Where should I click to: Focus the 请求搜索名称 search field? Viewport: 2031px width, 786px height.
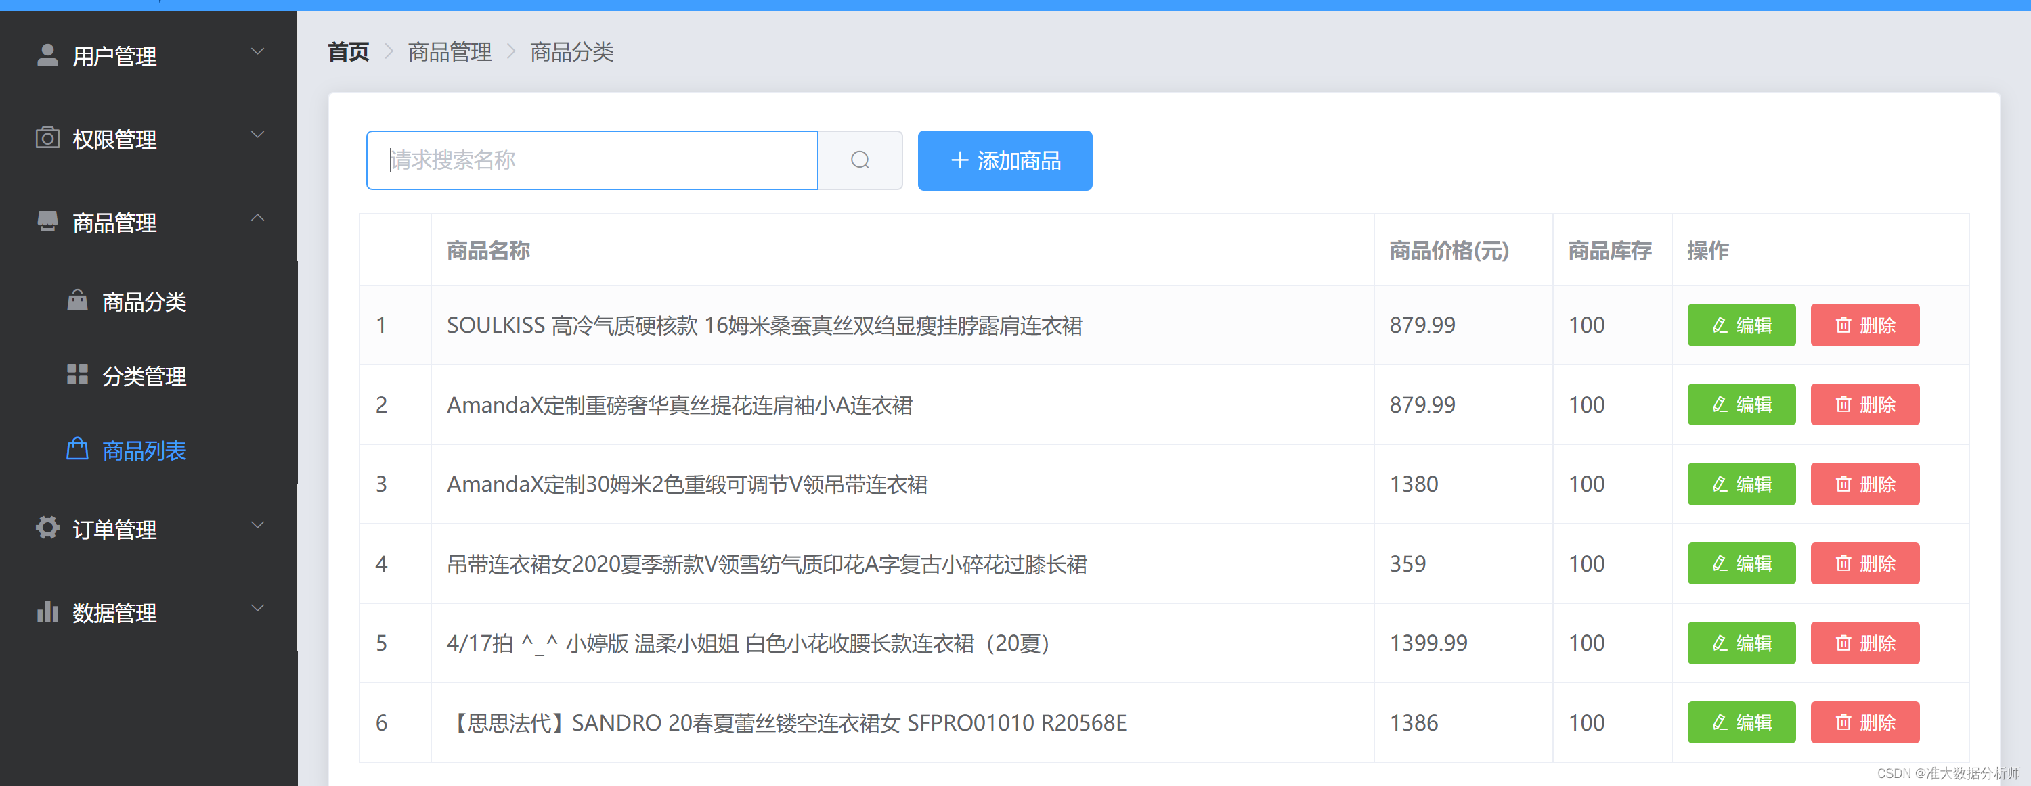[591, 161]
